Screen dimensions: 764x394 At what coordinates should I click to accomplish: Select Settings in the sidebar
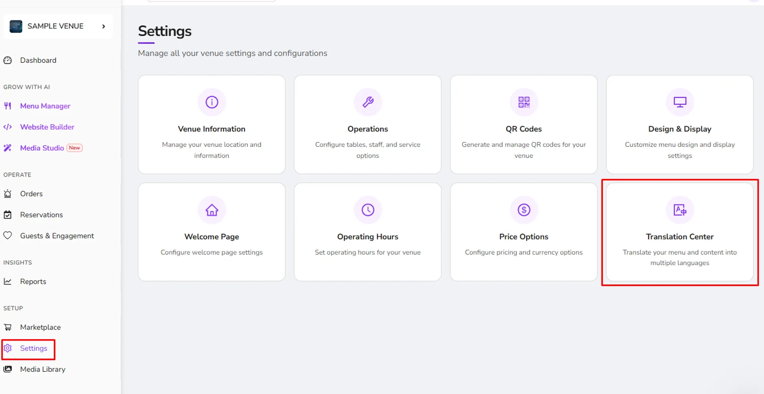[x=34, y=348]
